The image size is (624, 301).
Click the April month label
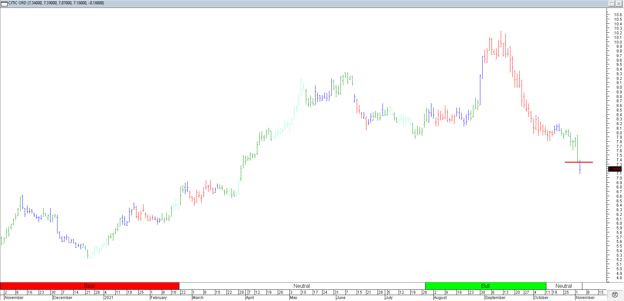tap(250, 298)
